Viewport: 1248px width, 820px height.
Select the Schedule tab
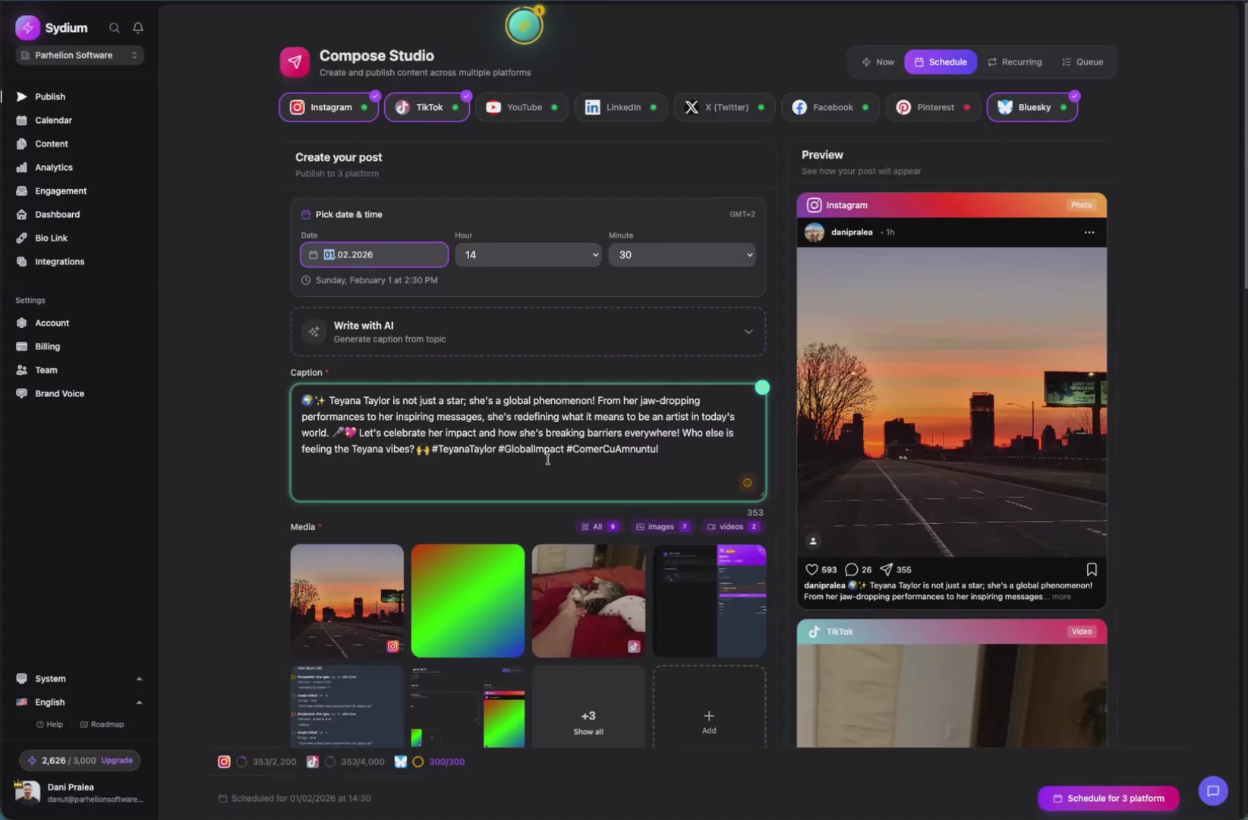point(941,62)
